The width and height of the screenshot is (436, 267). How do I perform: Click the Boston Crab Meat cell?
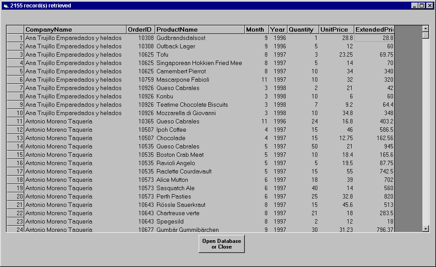coord(200,155)
